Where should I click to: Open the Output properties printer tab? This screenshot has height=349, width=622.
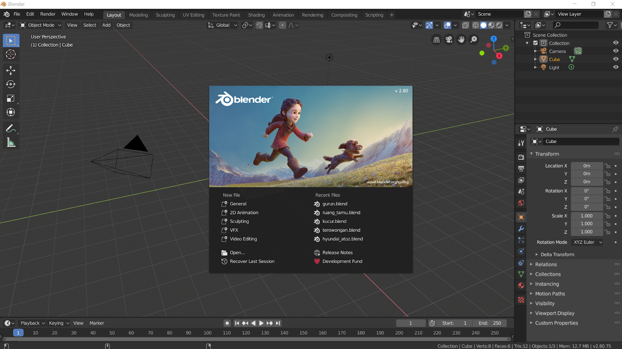pyautogui.click(x=521, y=169)
